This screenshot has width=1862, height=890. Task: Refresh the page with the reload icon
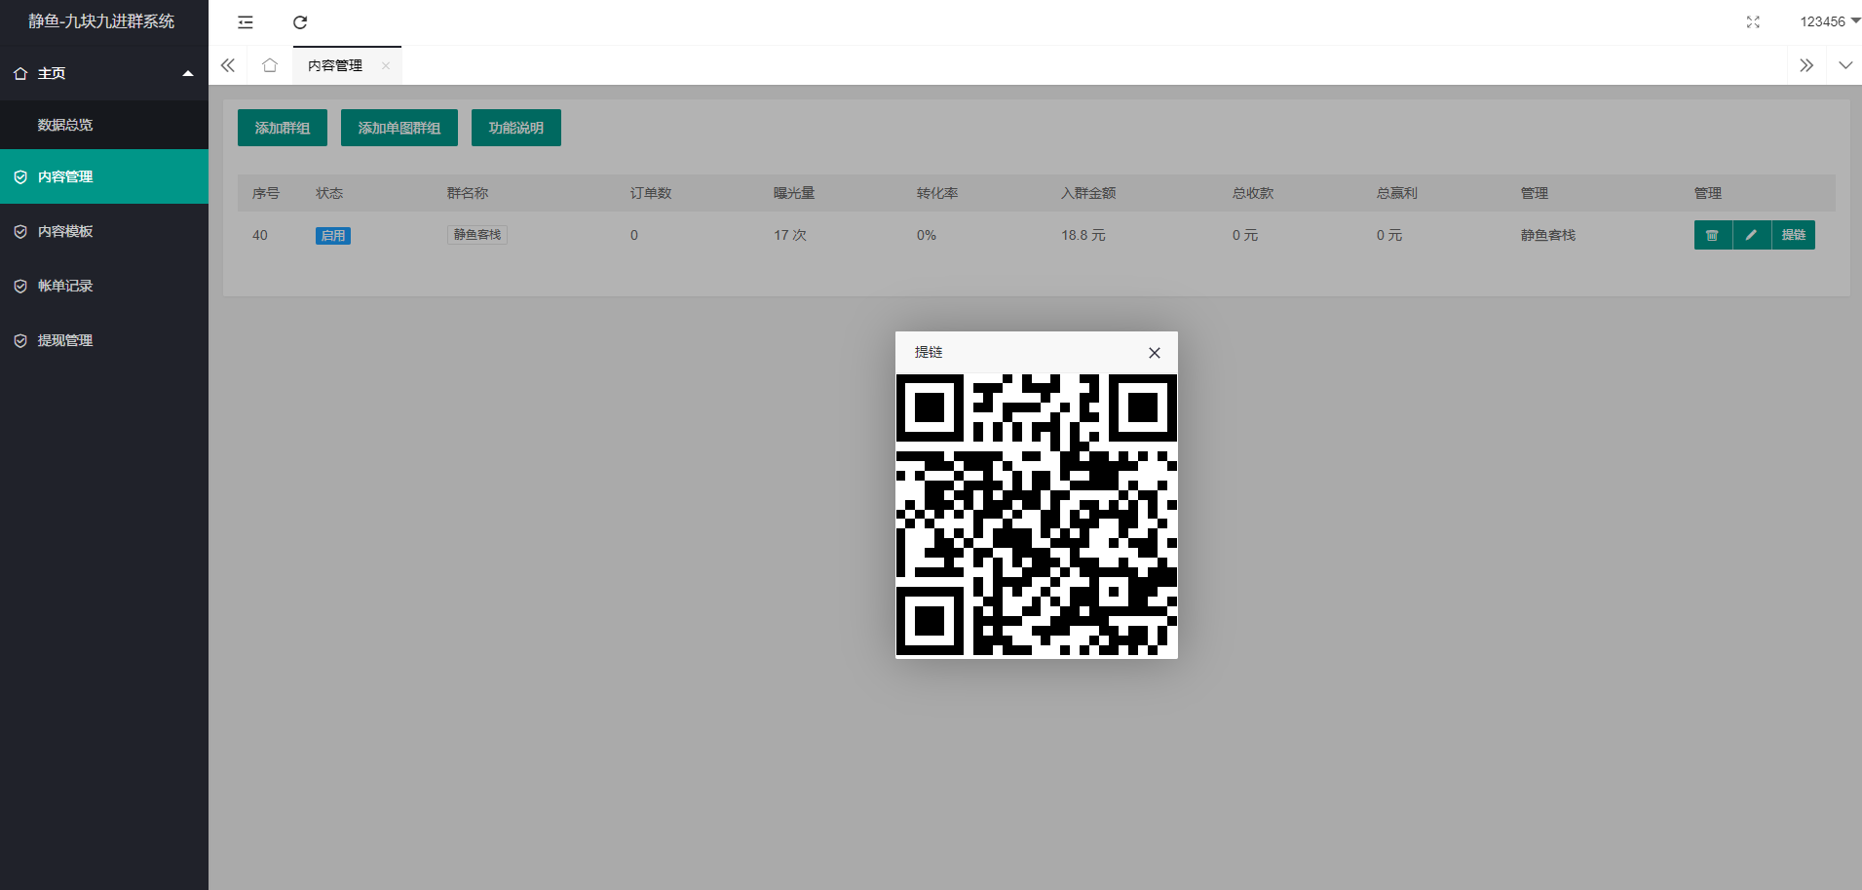(300, 21)
